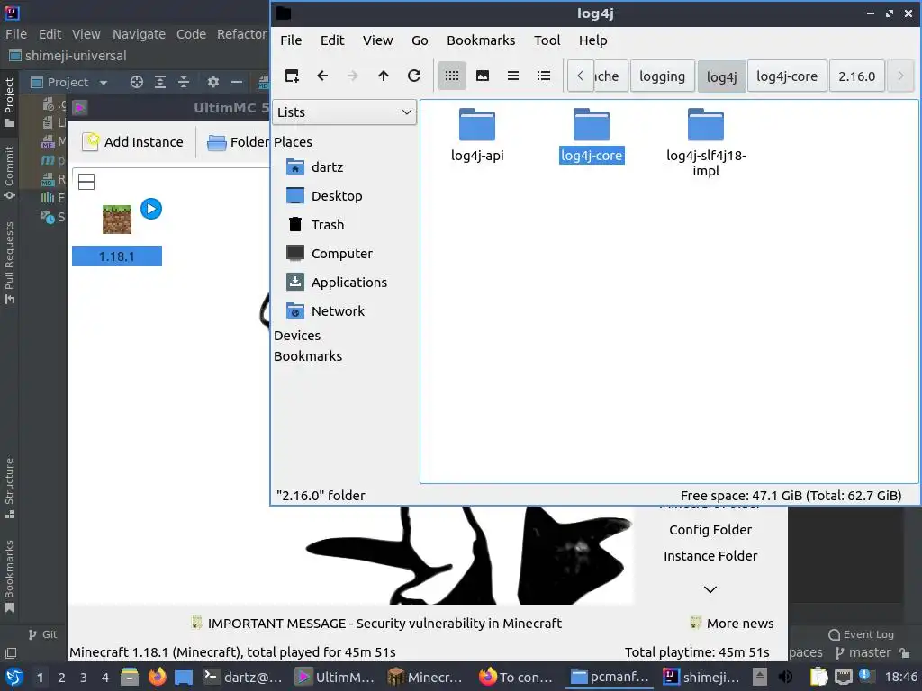Expand more instance actions chevron in UltimMC
The width and height of the screenshot is (922, 691).
pos(710,589)
